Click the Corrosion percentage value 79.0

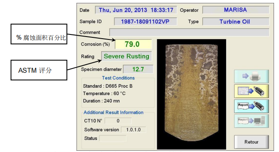[133, 44]
